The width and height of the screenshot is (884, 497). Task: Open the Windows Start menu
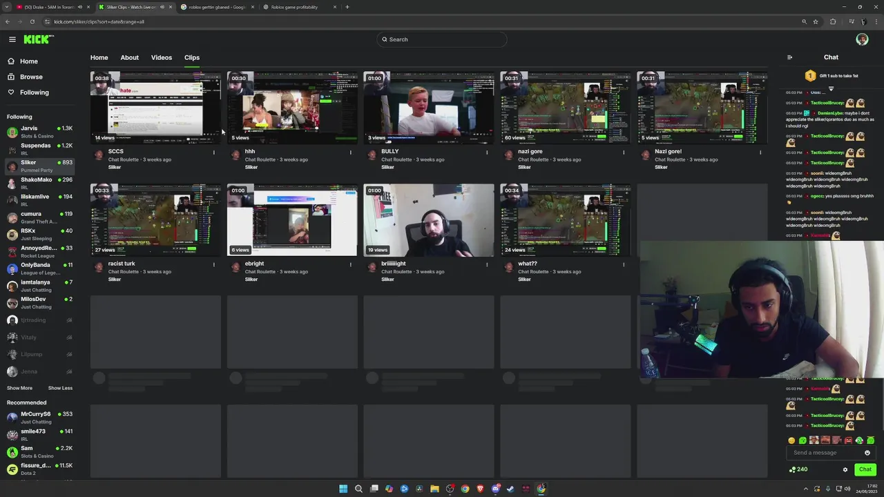(343, 489)
